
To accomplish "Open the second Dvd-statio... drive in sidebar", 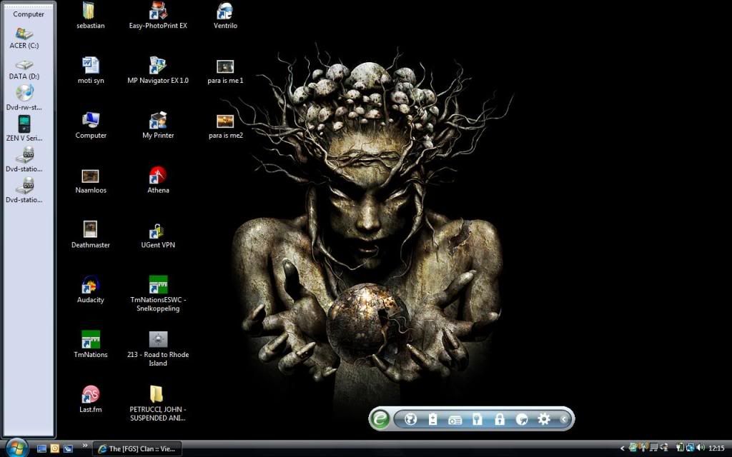I will tap(24, 190).
